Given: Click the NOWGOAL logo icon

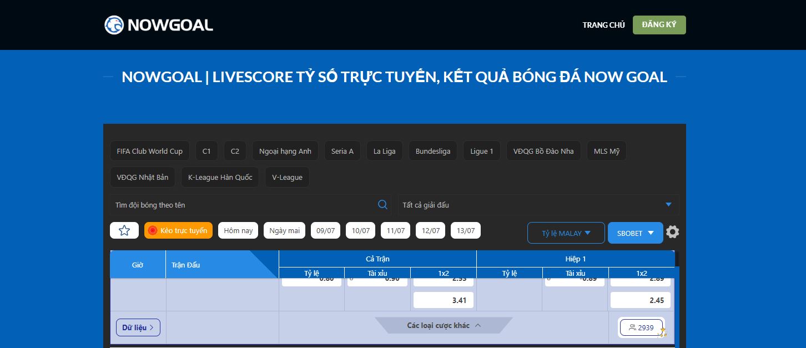Looking at the screenshot, I should tap(114, 25).
